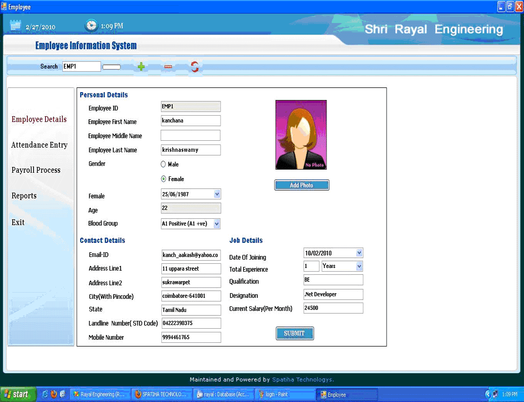
Task: Click the green plus add-employee icon
Action: click(x=141, y=67)
